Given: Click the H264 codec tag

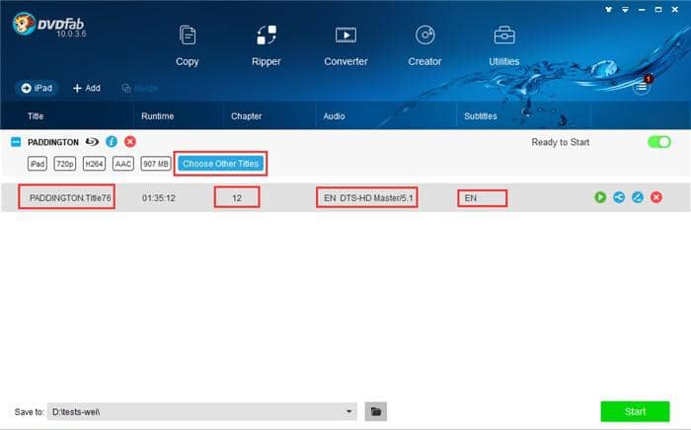Looking at the screenshot, I should 95,164.
